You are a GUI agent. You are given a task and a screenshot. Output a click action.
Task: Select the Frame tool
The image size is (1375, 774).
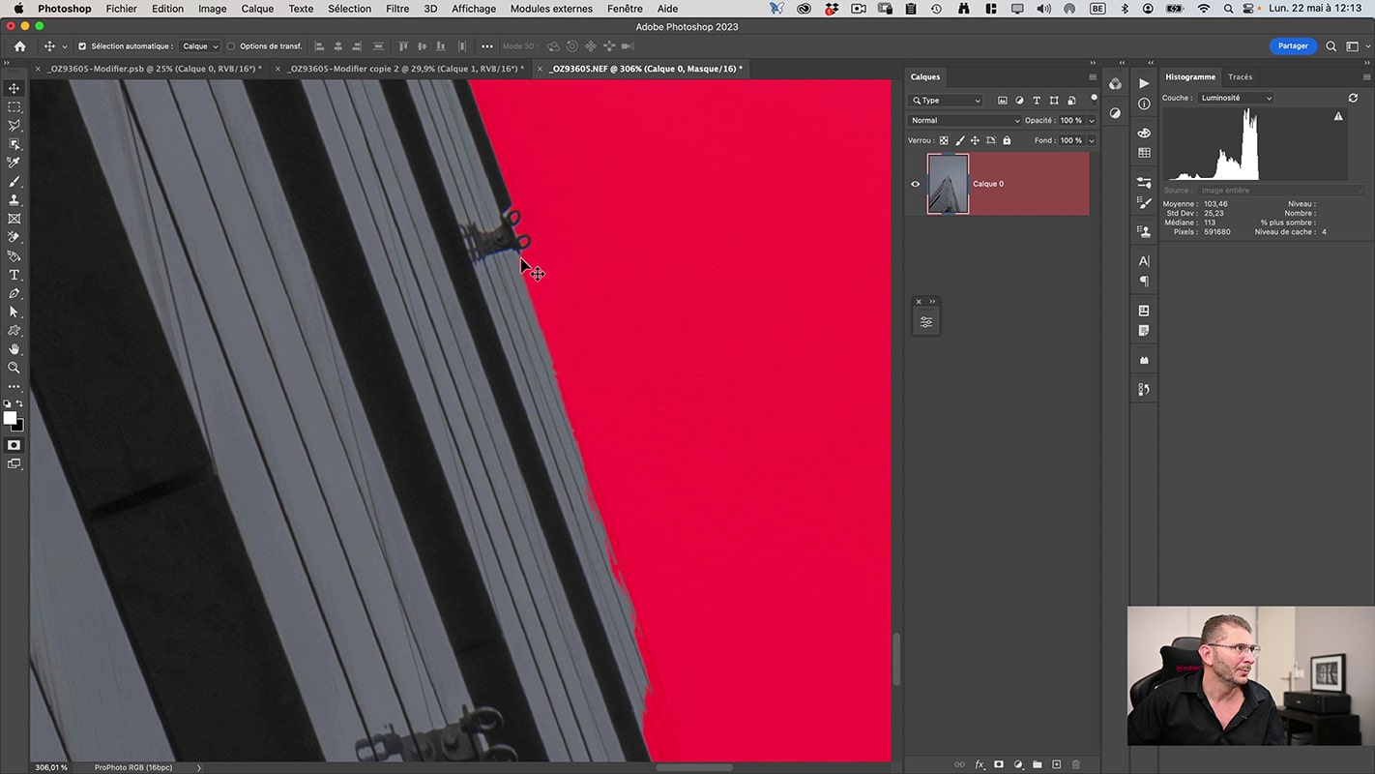[14, 219]
